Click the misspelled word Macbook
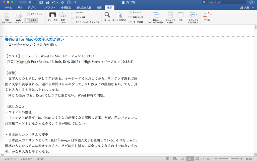The width and height of the screenshot is (257, 161). pos(23,62)
